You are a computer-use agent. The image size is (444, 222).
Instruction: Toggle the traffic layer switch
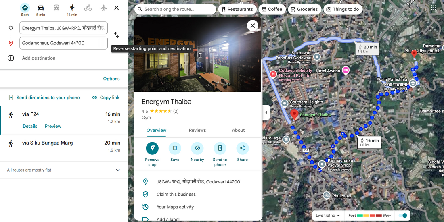(403, 216)
